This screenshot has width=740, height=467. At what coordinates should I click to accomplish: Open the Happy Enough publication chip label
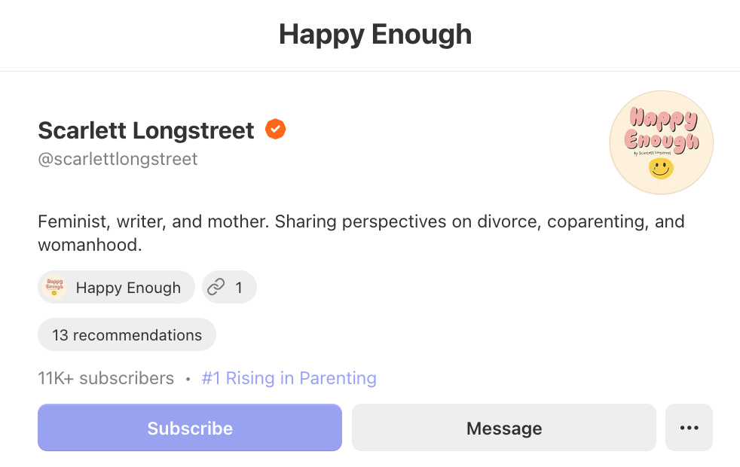point(128,287)
